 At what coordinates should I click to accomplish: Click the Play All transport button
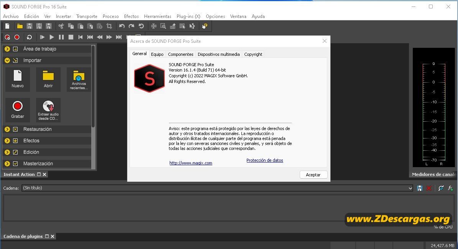click(x=42, y=37)
